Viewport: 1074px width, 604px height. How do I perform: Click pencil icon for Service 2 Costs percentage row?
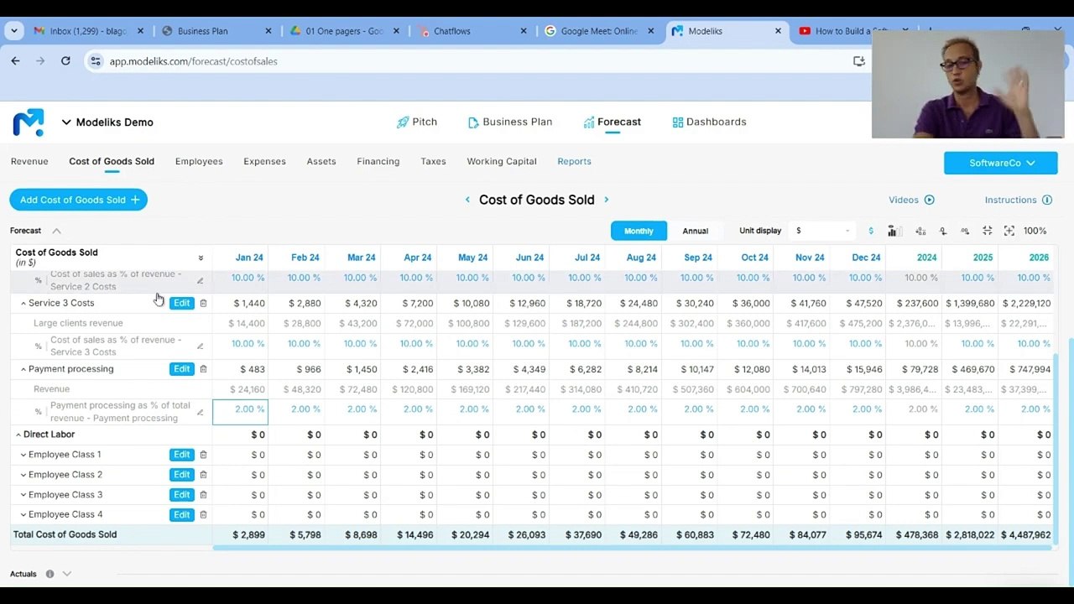click(200, 280)
